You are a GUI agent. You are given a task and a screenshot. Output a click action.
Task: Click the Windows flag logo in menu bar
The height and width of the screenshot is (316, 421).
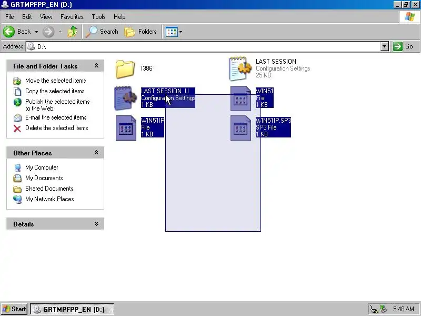[409, 17]
